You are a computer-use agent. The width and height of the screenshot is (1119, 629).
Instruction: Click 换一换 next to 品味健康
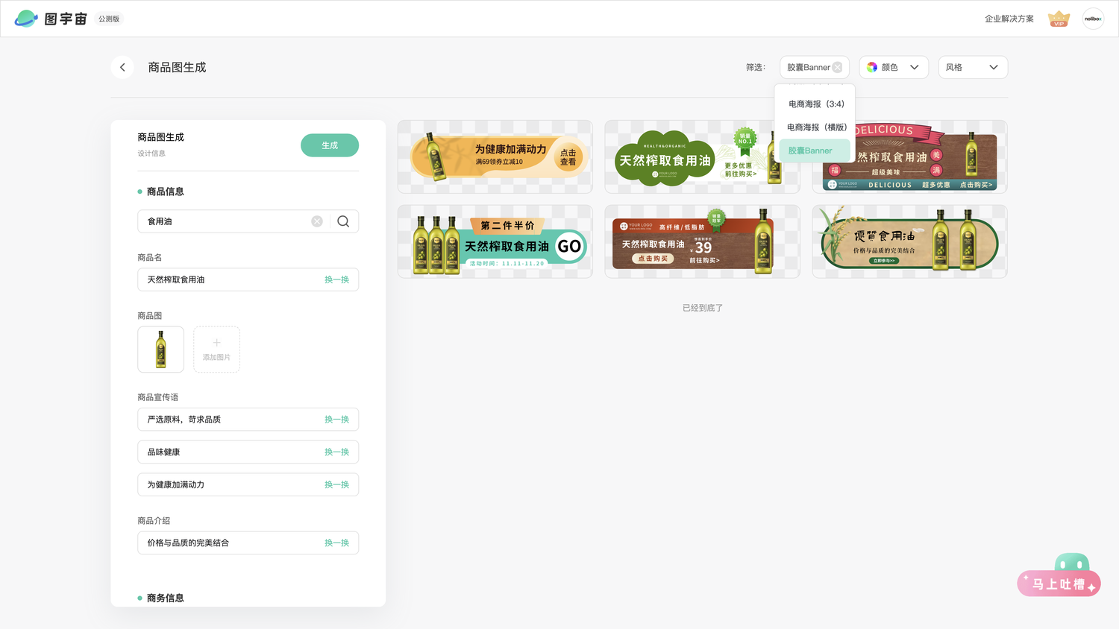click(x=336, y=452)
